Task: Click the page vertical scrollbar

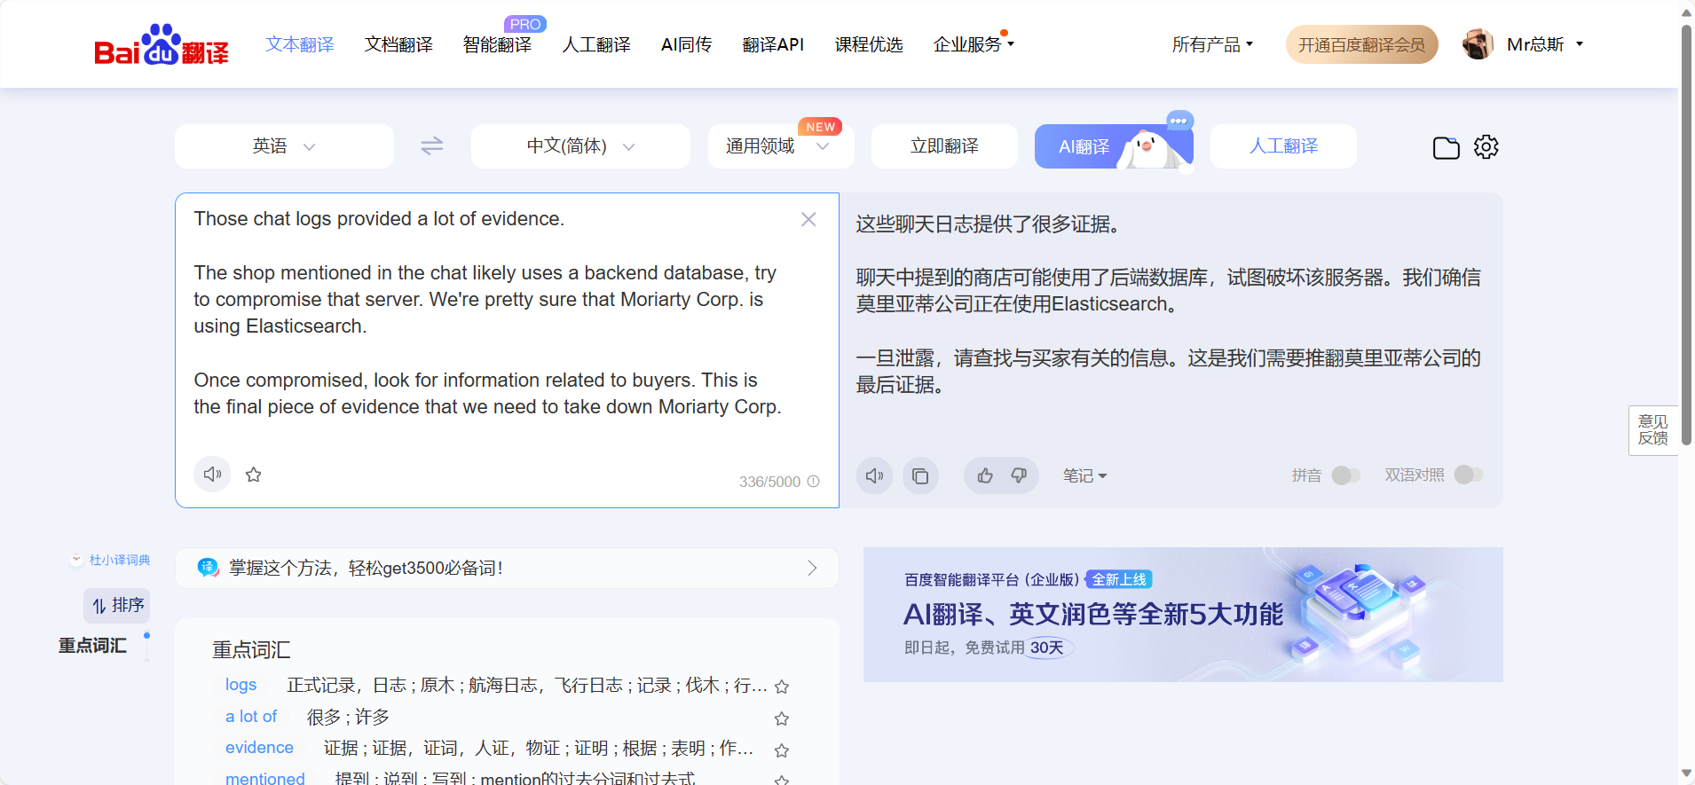Action: coord(1686,235)
